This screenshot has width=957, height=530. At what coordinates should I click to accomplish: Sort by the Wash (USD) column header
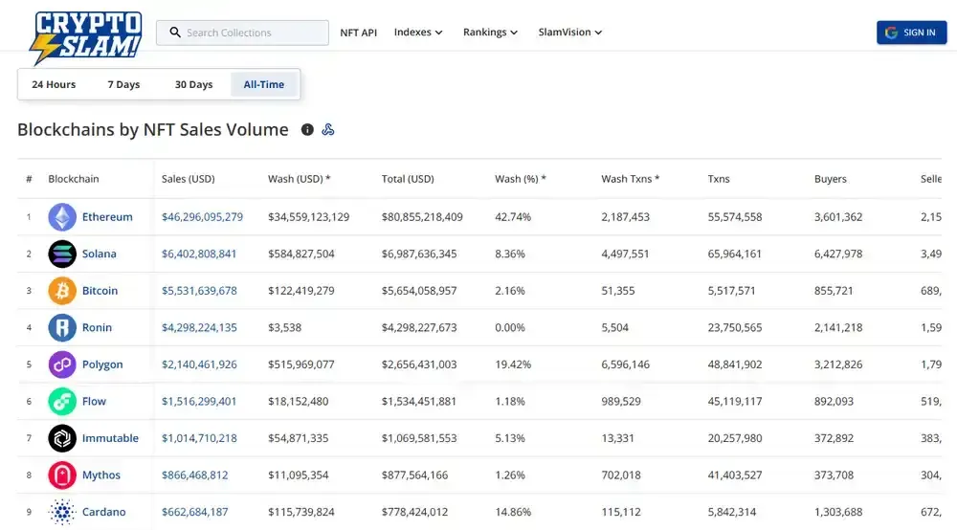coord(299,179)
